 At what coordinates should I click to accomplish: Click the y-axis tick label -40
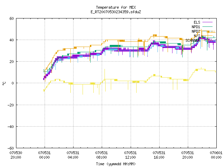11,127
